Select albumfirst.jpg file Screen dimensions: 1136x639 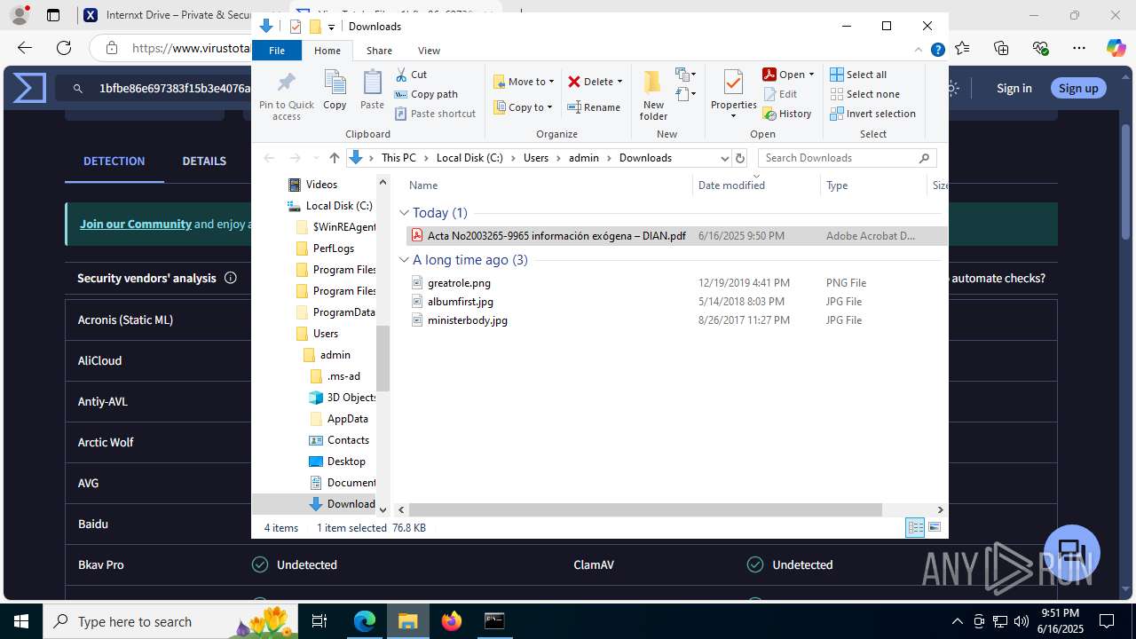coord(460,302)
